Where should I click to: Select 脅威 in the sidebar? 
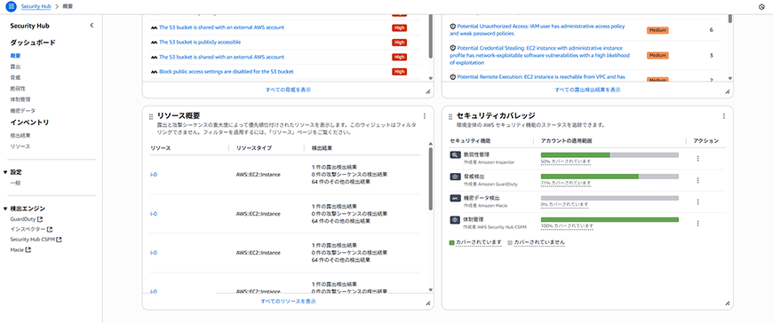coord(15,77)
